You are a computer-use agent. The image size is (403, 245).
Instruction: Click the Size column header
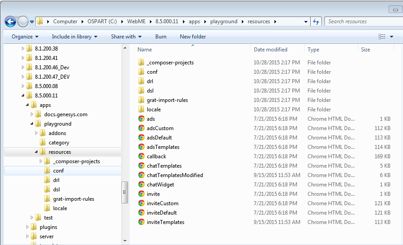(x=365, y=50)
